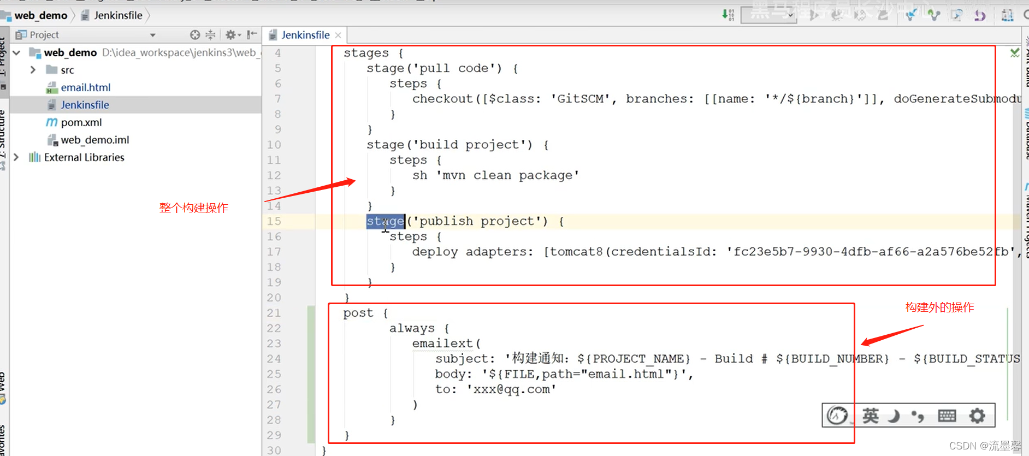Click the green inspection checkmark icon
This screenshot has height=456, width=1029.
(1015, 53)
